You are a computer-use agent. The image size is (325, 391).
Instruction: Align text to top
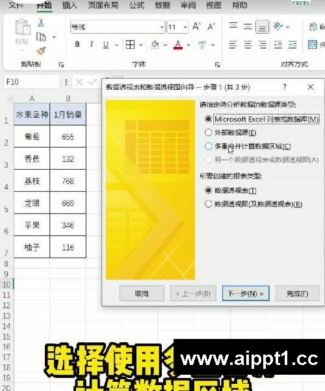(233, 26)
